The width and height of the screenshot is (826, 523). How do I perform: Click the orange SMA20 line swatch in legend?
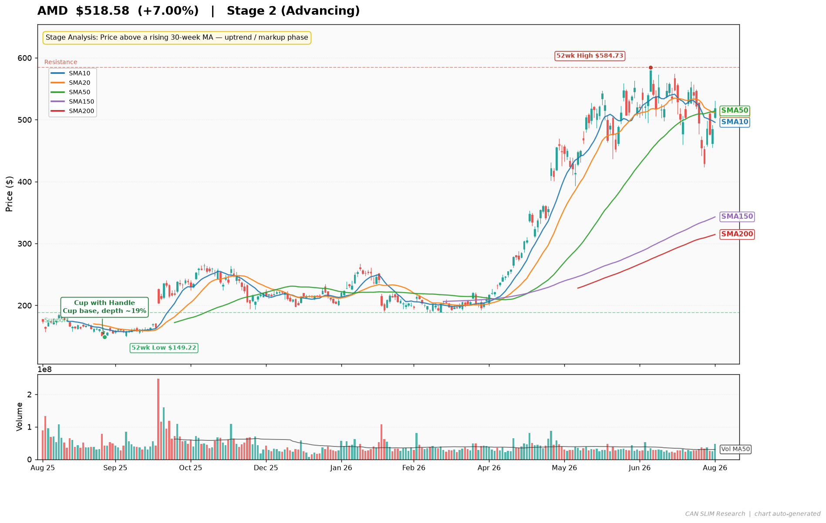[58, 83]
